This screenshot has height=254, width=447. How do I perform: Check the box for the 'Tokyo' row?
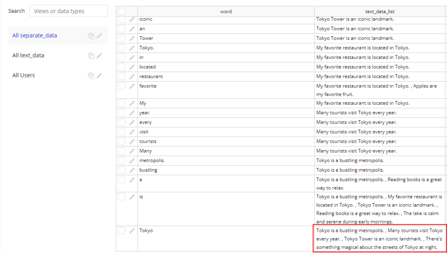coord(122,230)
